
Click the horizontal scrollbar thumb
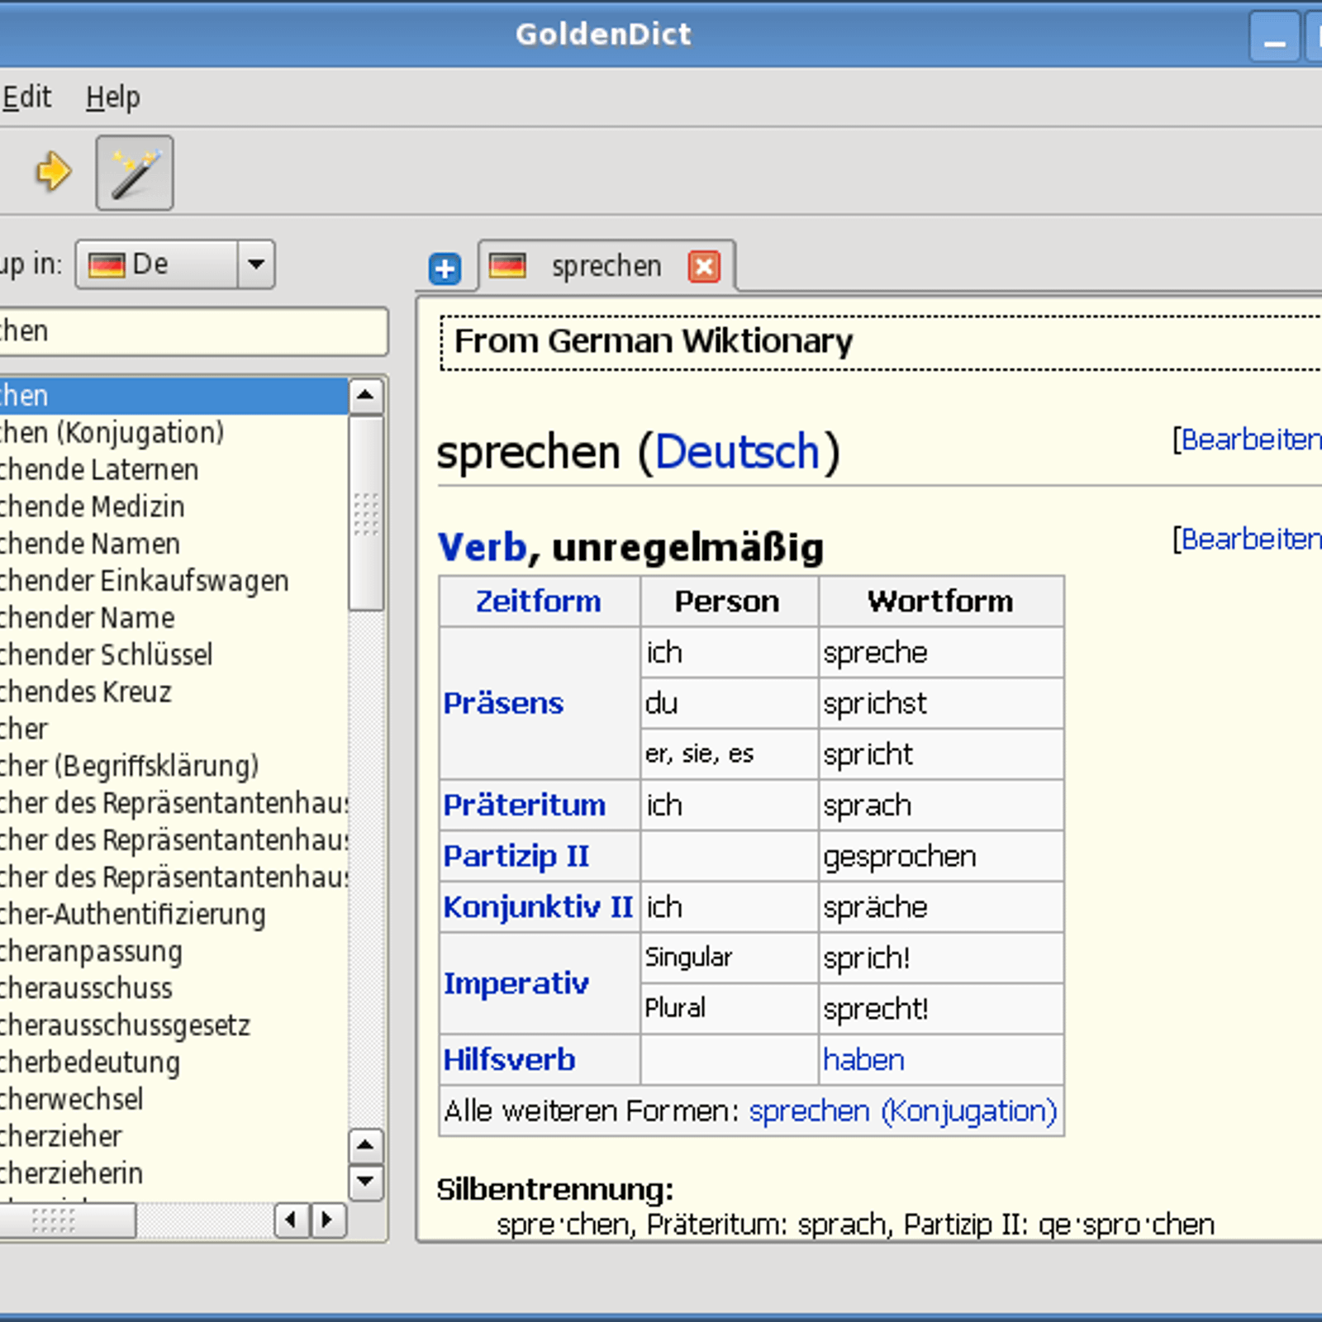(x=66, y=1220)
